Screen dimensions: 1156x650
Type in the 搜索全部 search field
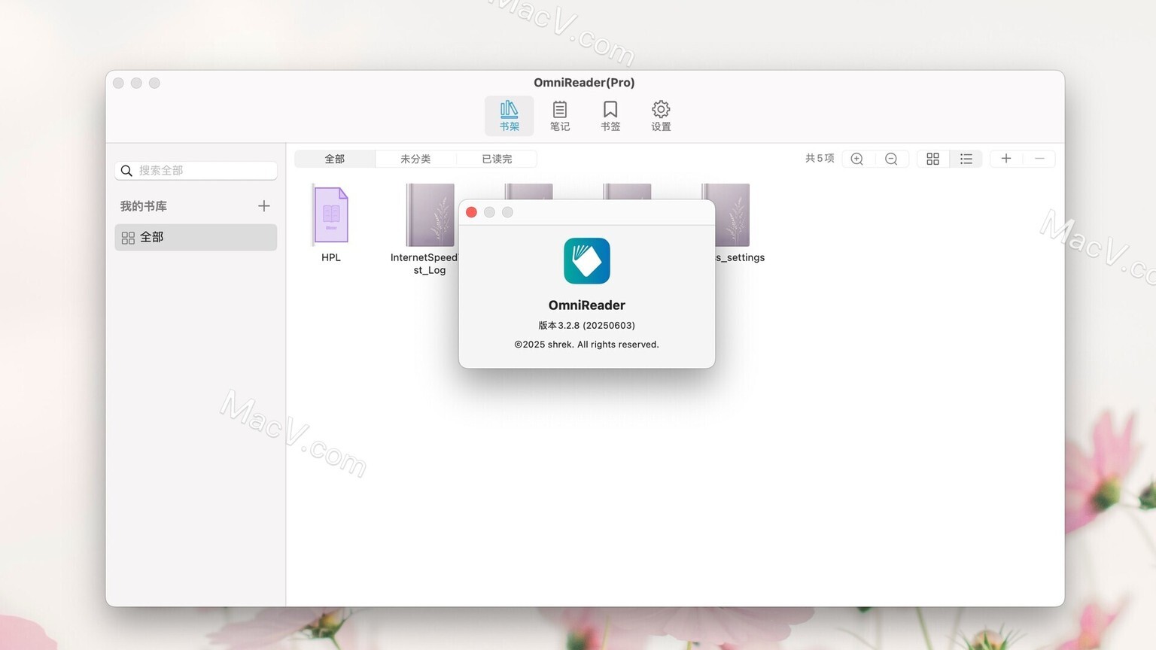click(x=196, y=171)
